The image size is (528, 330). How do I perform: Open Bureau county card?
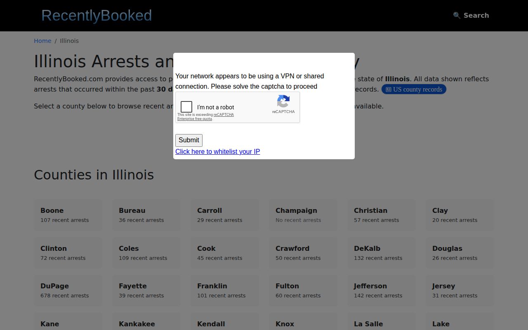pyautogui.click(x=146, y=215)
